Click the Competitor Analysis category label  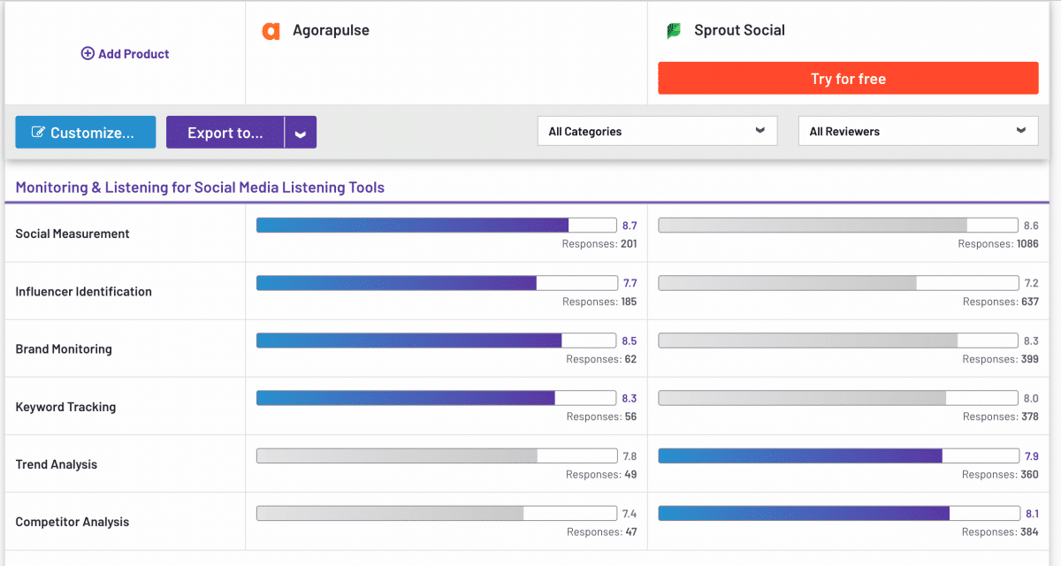coord(70,522)
